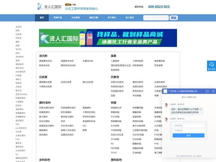Select POE in the left sidebar

coord(17,139)
